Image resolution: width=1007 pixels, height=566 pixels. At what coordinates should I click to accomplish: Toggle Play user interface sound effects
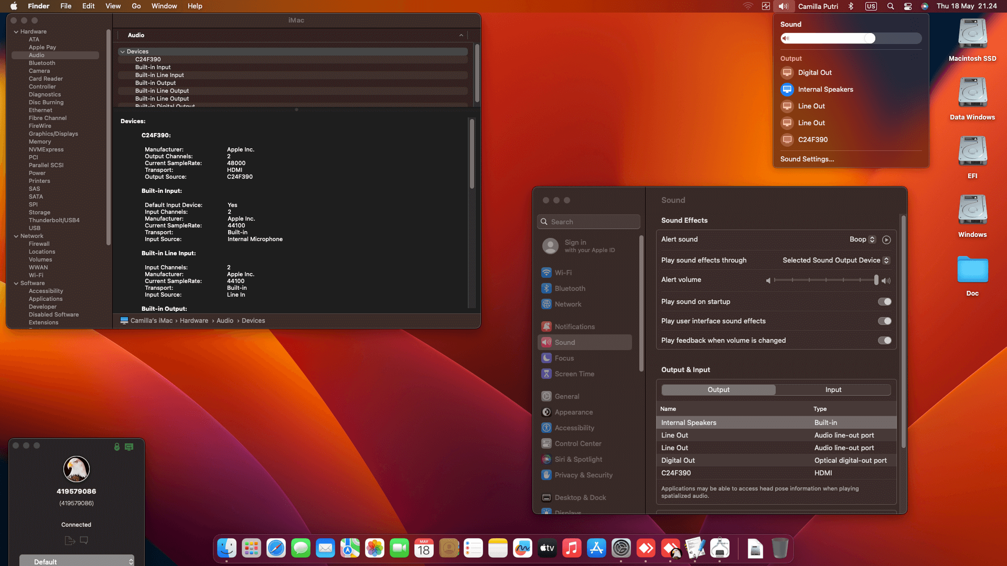(x=884, y=321)
